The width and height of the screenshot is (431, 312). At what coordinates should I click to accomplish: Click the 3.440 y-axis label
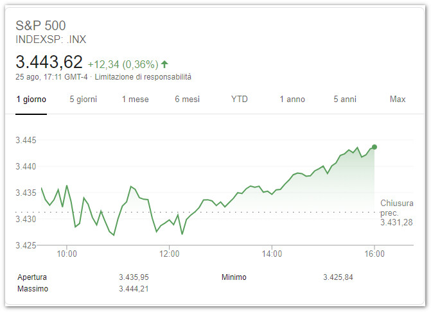[x=26, y=166]
